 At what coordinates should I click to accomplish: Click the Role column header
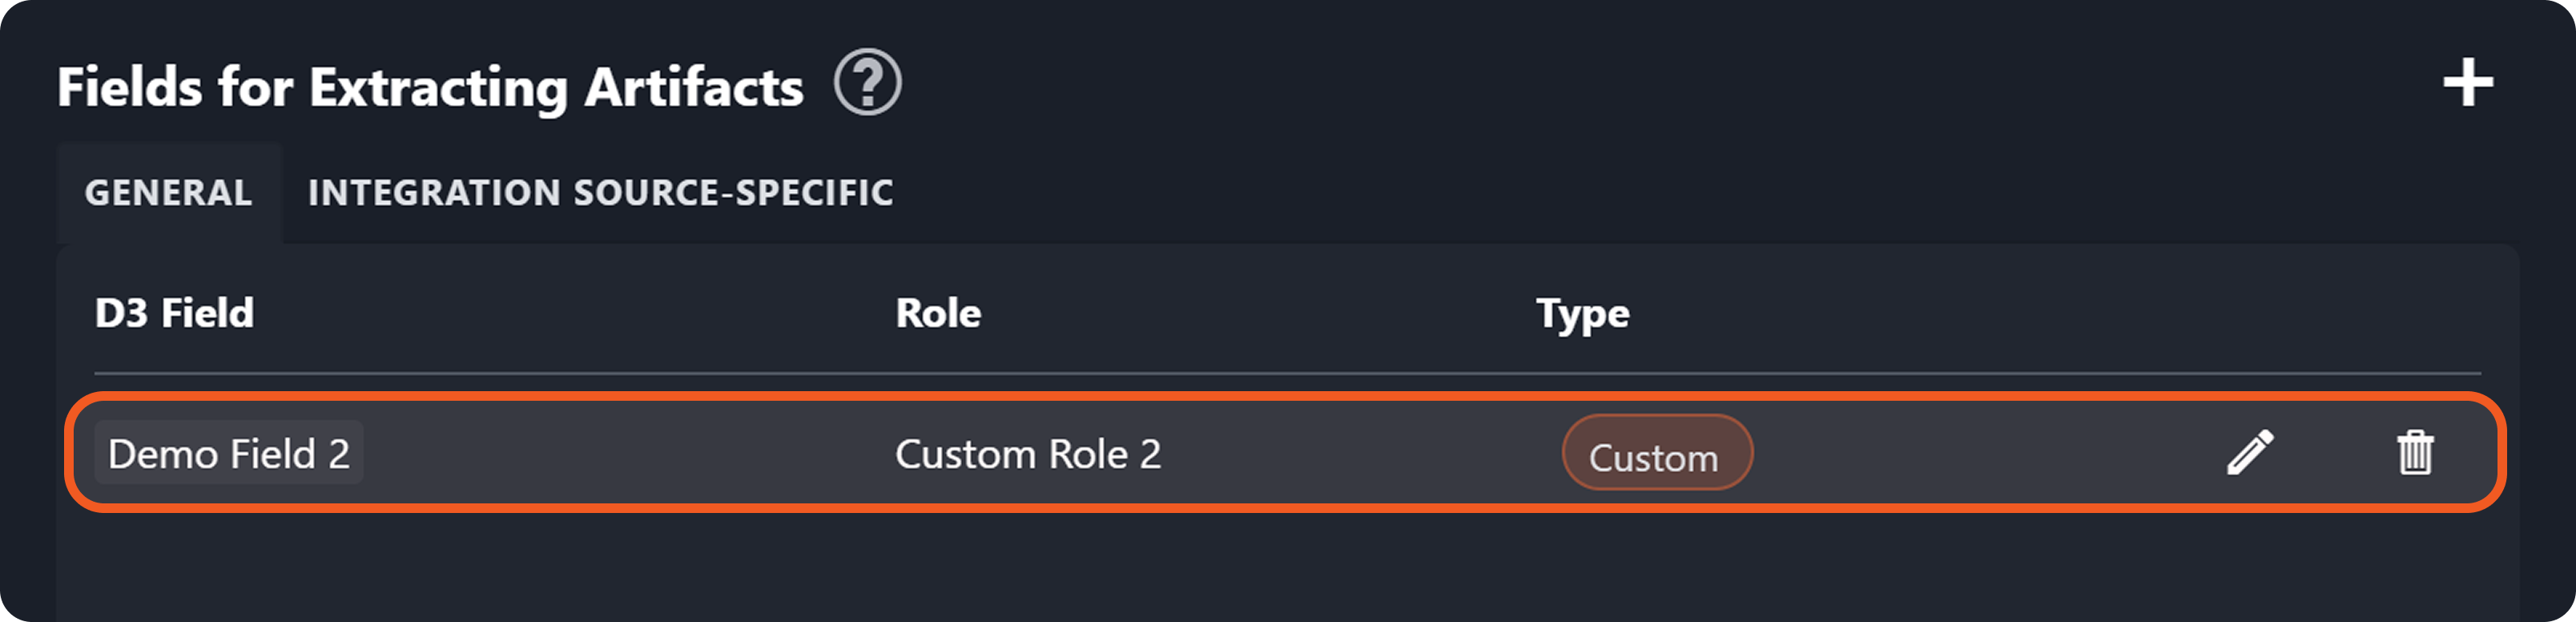pyautogui.click(x=937, y=313)
